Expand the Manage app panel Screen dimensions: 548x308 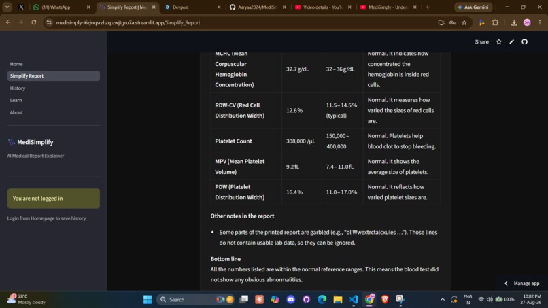tap(521, 283)
